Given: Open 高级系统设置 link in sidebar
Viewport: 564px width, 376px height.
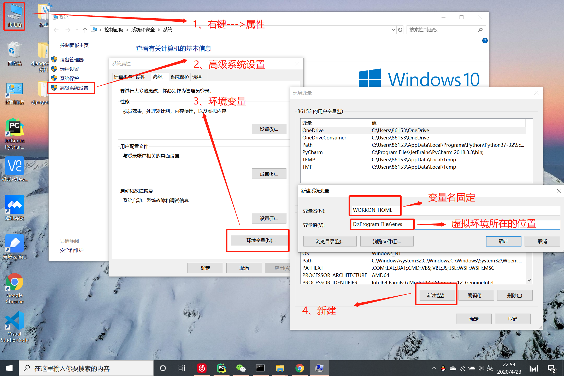Looking at the screenshot, I should (x=74, y=88).
